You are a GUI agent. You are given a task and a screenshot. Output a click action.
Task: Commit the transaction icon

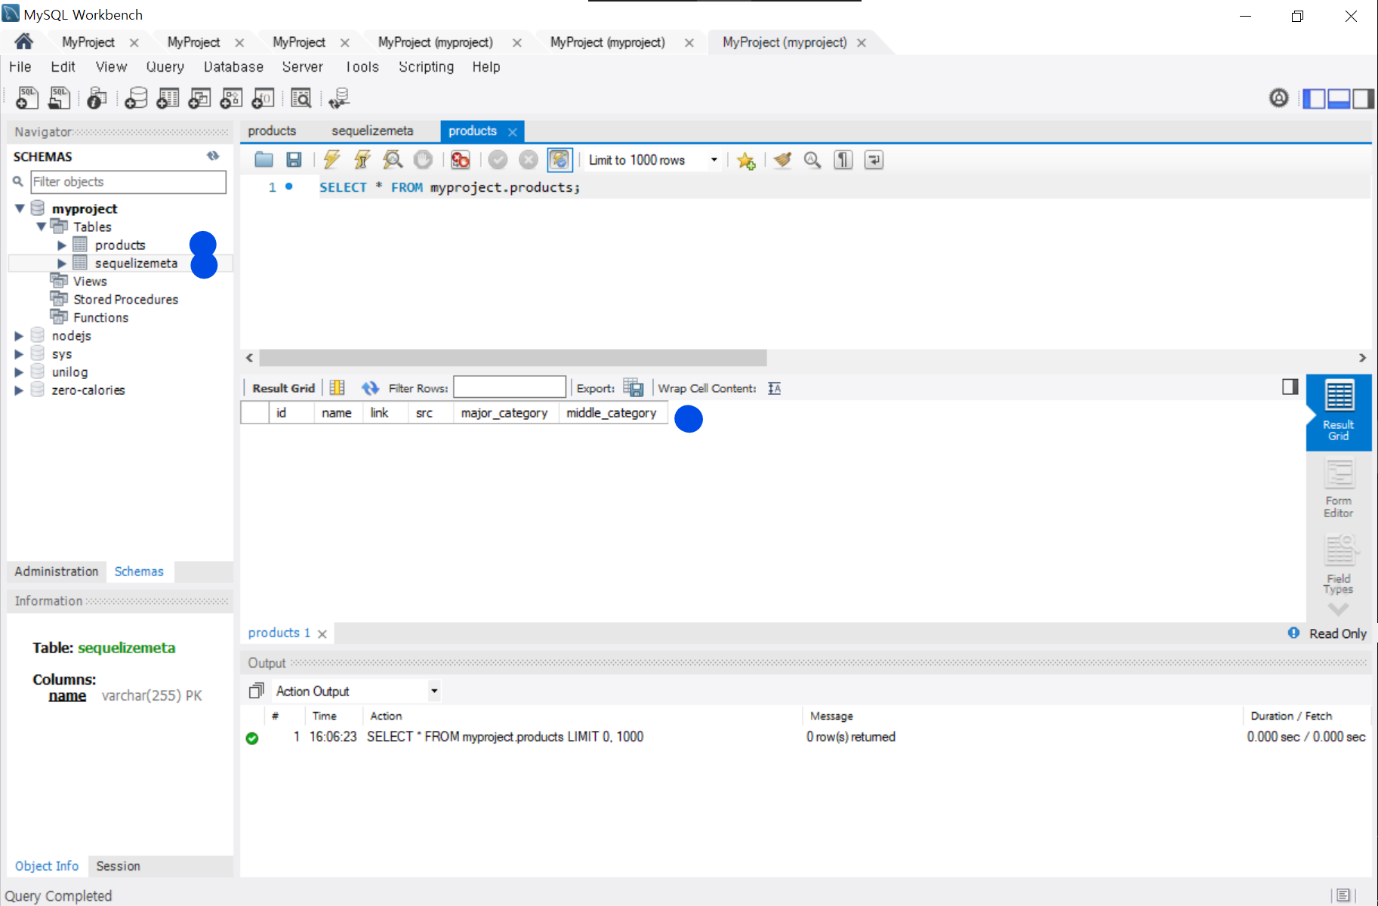(498, 159)
